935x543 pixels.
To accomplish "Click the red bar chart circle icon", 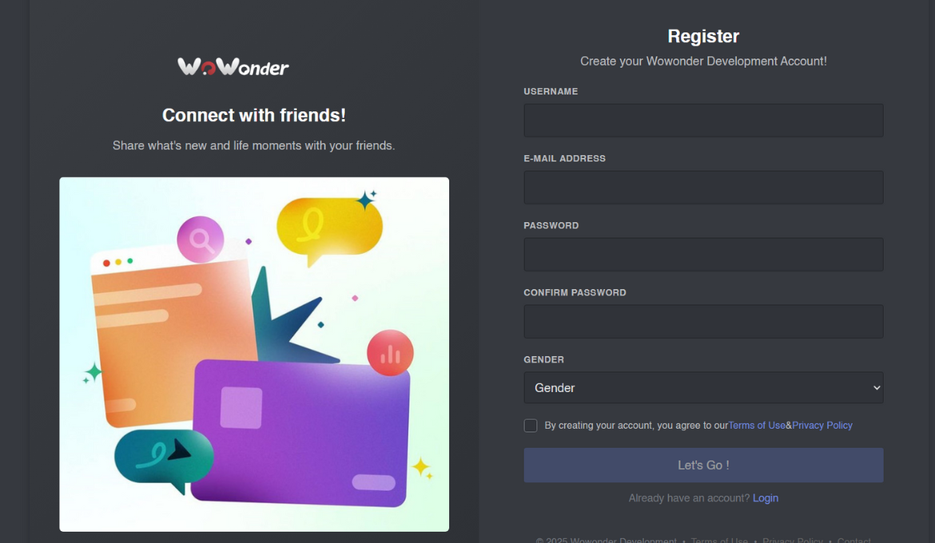I will pos(390,353).
